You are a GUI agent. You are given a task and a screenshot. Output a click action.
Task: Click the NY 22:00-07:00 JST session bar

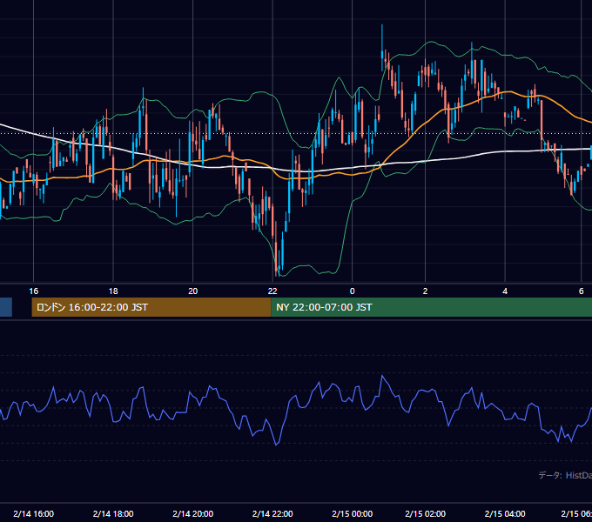point(432,307)
